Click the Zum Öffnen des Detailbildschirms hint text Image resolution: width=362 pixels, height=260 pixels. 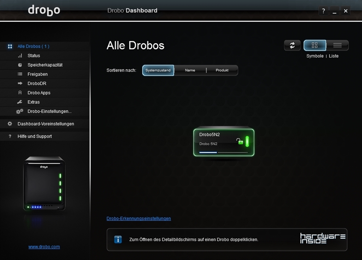tap(194, 239)
